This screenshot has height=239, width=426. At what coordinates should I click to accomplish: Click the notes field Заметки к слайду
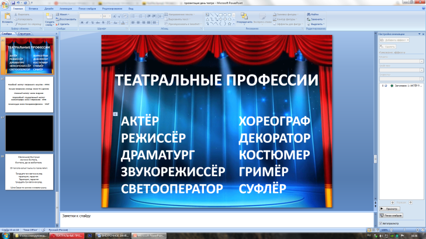216,217
